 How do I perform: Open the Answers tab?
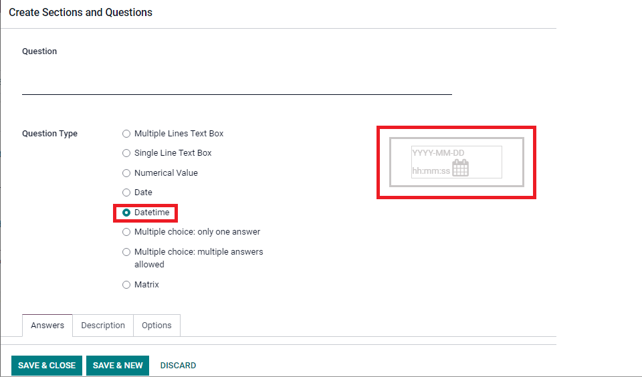point(47,326)
